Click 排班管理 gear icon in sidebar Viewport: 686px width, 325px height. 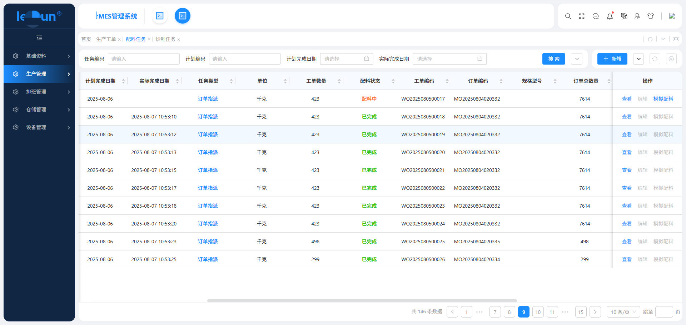tap(16, 92)
